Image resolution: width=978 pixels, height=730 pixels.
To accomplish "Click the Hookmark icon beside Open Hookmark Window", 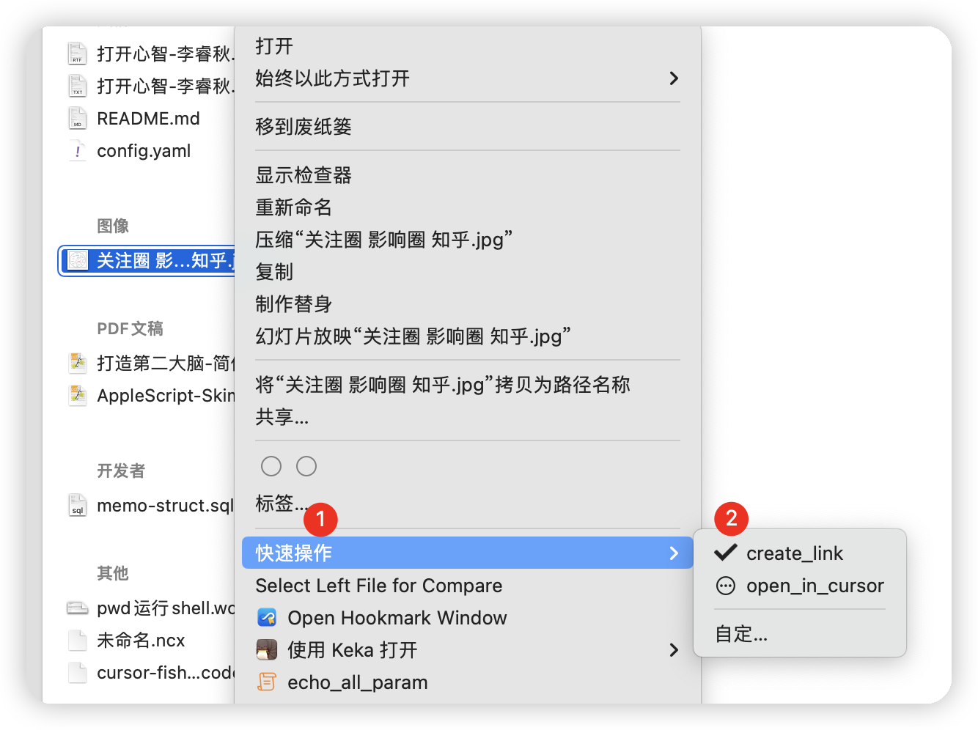I will coord(267,618).
